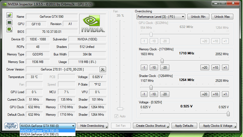
Task: Click the Memory Type value GDDR5
Action: tap(38, 54)
